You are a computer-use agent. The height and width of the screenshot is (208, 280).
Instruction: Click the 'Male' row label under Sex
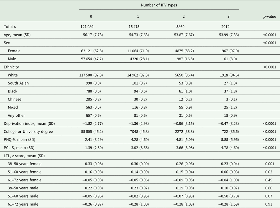[x=12, y=59]
